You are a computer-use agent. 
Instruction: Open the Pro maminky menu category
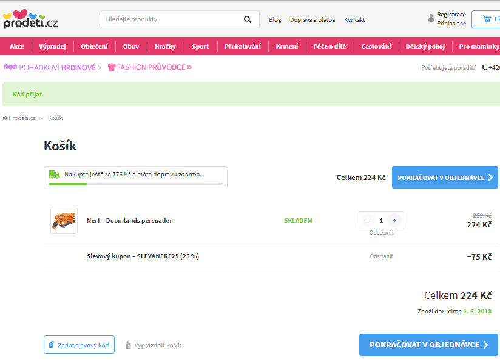tap(478, 47)
